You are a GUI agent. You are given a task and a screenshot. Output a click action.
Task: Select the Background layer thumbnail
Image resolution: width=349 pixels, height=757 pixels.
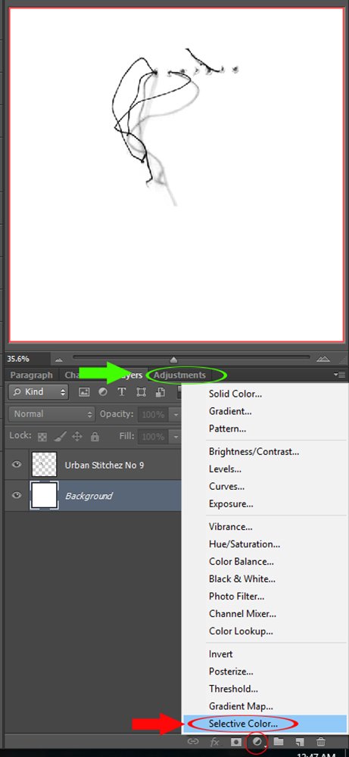[44, 495]
